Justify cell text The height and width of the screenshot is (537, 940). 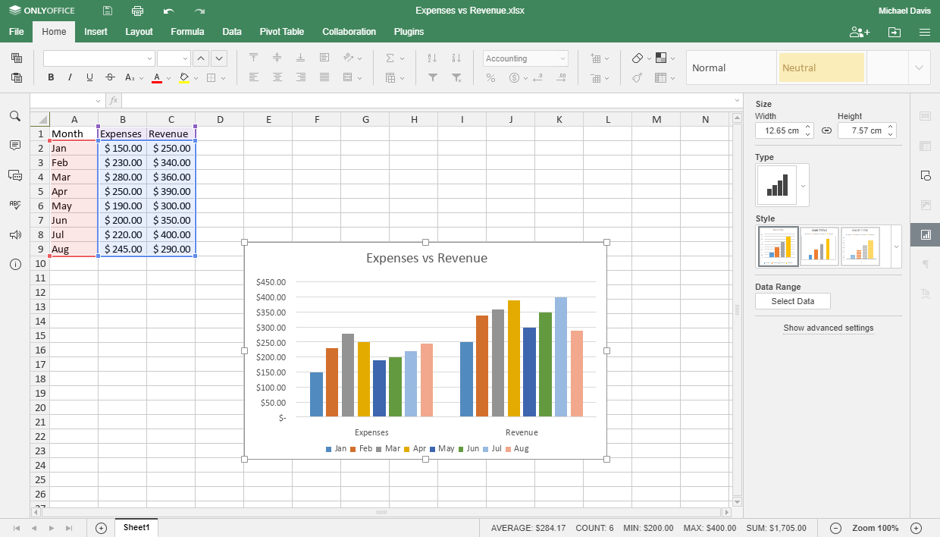(x=324, y=77)
